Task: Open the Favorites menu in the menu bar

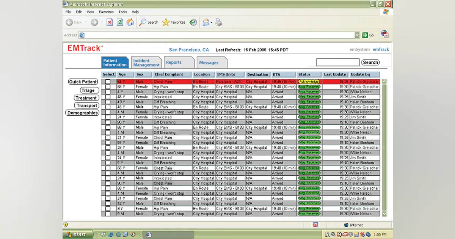Action: coord(106,12)
